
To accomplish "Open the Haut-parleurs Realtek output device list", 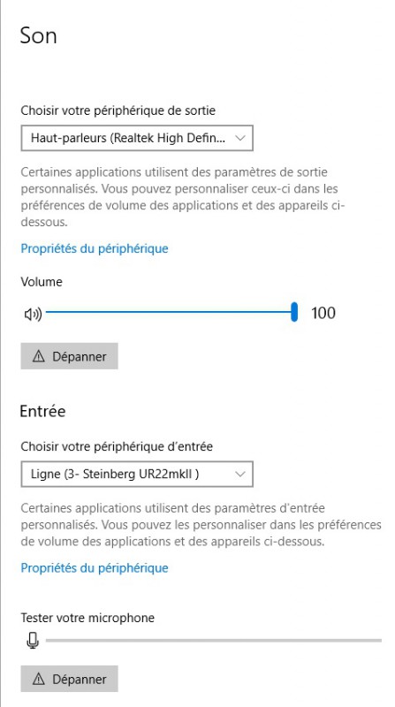I will [137, 138].
